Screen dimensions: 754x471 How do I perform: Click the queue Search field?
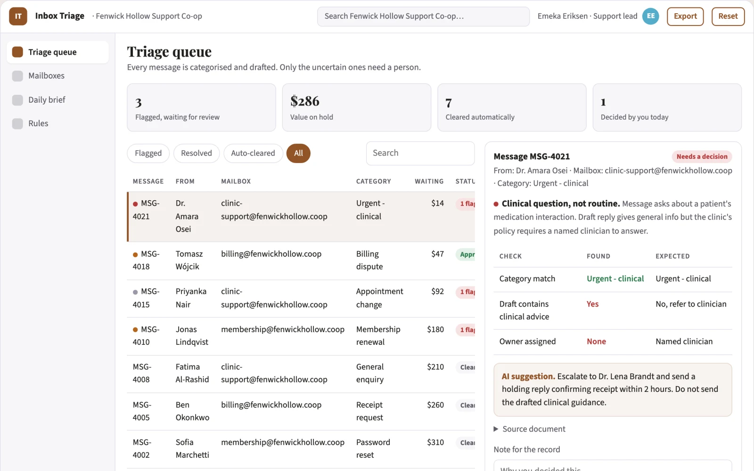420,153
